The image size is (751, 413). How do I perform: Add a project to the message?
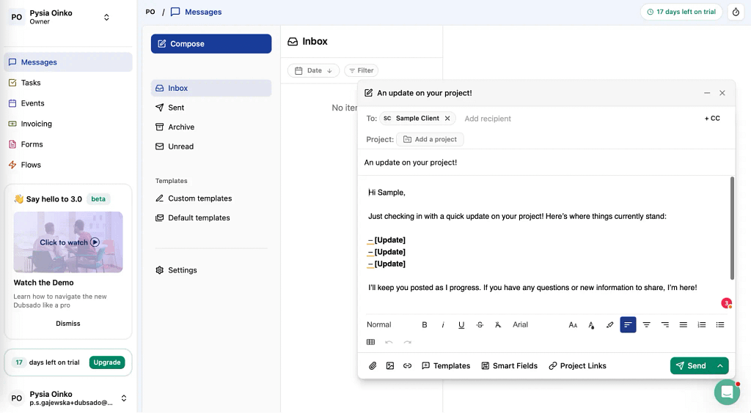430,139
